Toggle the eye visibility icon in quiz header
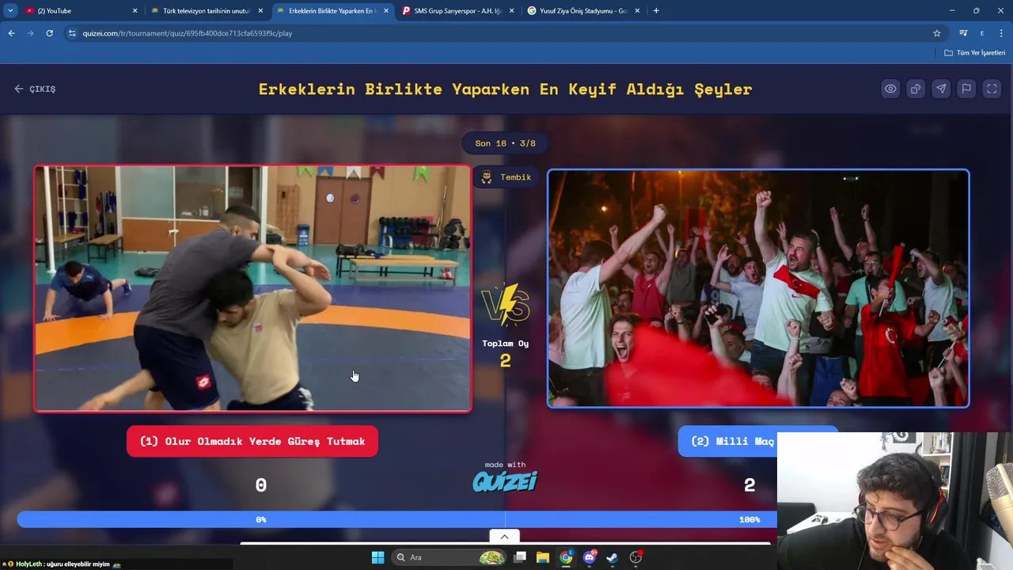The width and height of the screenshot is (1013, 570). 890,89
